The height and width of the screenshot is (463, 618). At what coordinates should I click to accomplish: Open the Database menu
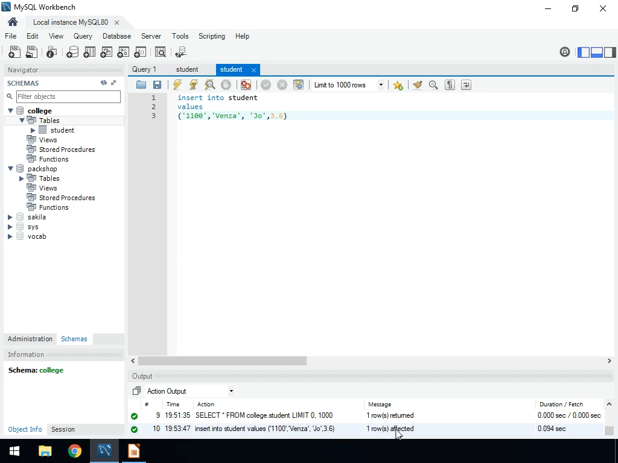[116, 36]
